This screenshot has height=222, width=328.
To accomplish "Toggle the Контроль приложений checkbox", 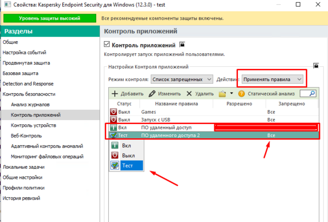I will 107,44.
